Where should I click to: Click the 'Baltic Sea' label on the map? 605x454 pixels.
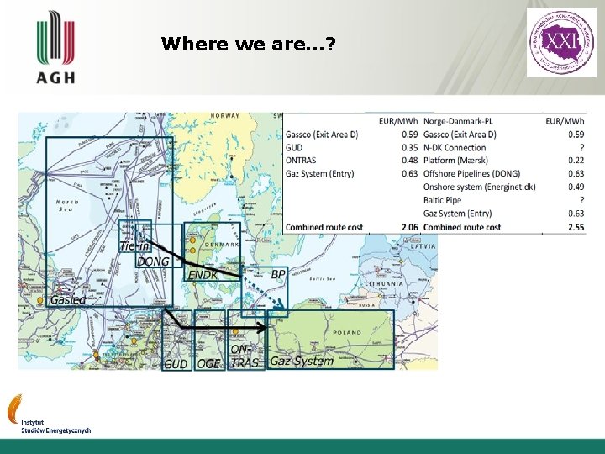coord(323,279)
